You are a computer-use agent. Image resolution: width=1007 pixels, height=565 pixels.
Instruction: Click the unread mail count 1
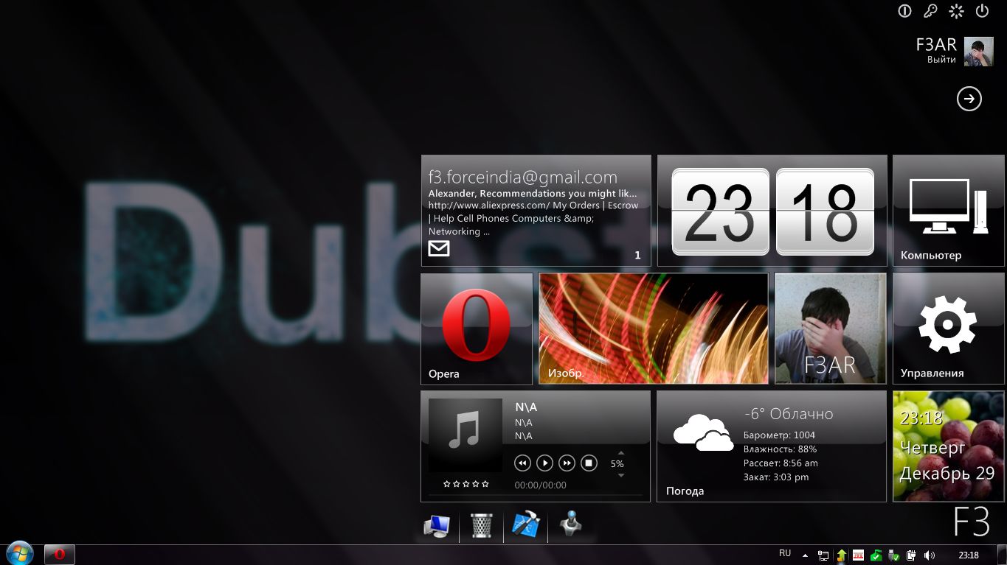pos(637,256)
